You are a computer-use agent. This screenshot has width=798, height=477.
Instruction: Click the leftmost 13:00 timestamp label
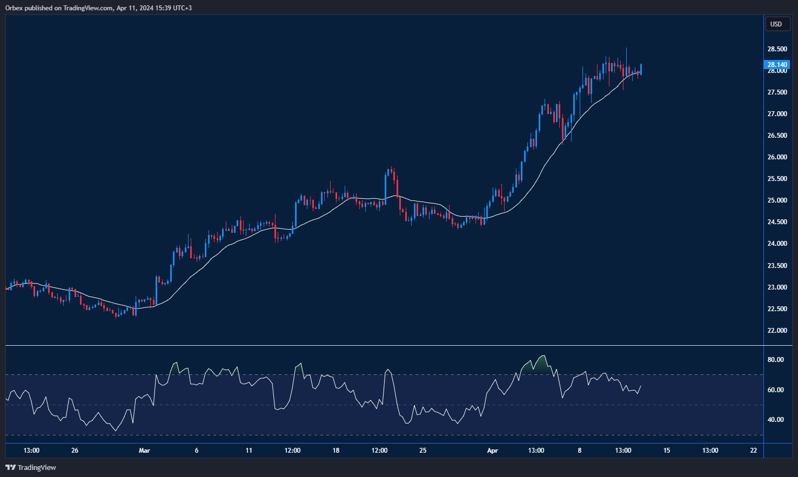[x=31, y=450]
